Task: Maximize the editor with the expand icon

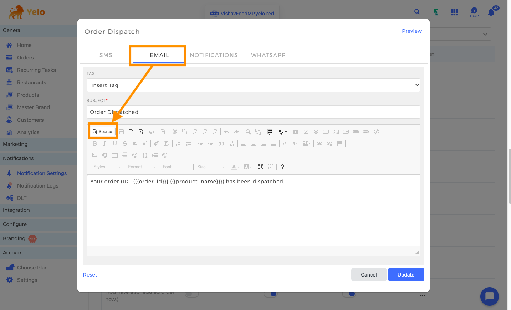Action: click(x=261, y=167)
